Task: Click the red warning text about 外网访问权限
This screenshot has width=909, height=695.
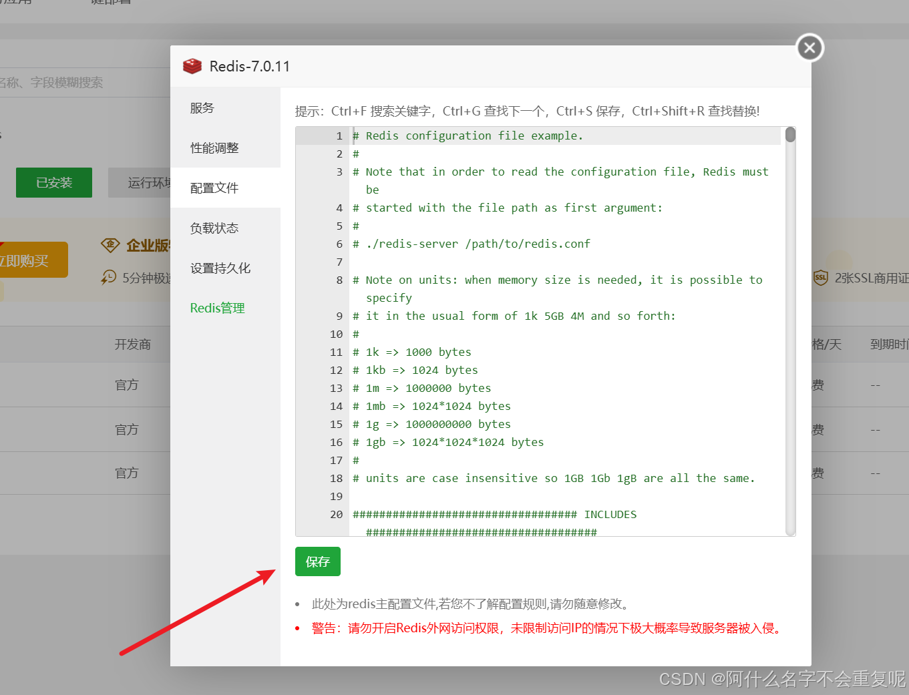Action: pos(547,628)
